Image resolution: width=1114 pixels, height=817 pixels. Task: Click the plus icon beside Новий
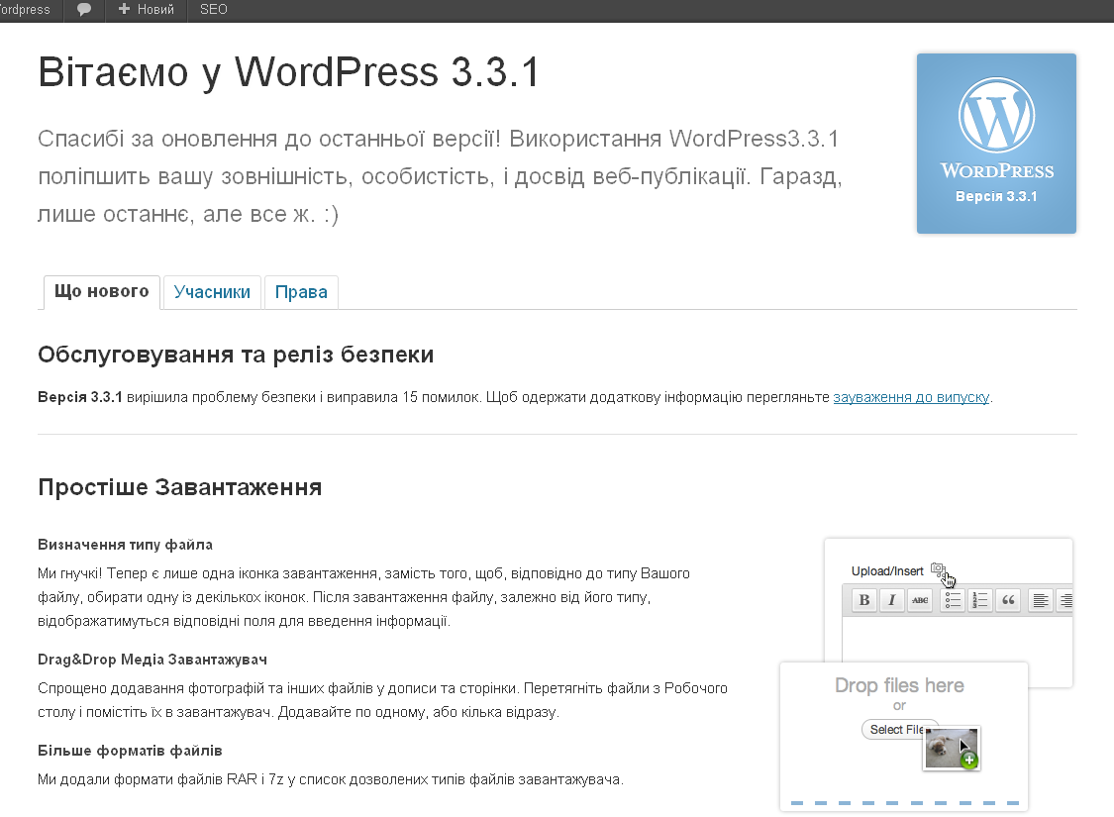coord(125,9)
